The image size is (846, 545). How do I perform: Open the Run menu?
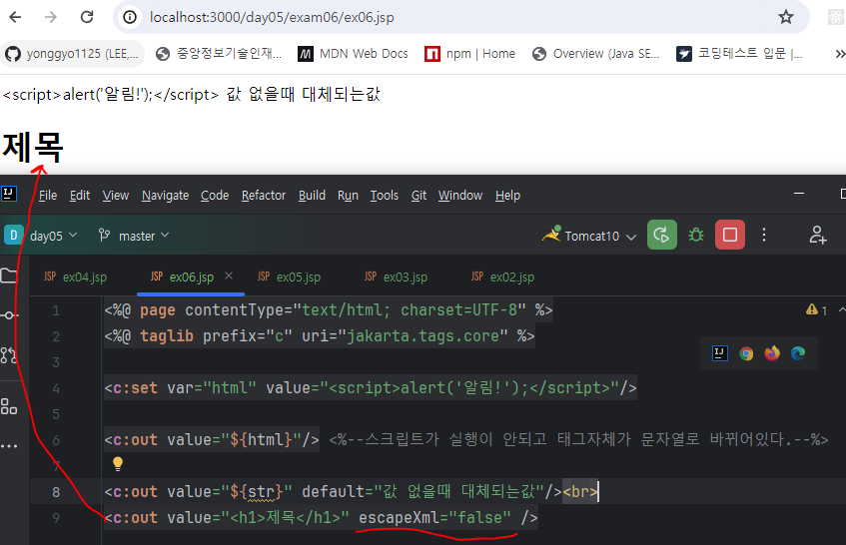tap(348, 196)
